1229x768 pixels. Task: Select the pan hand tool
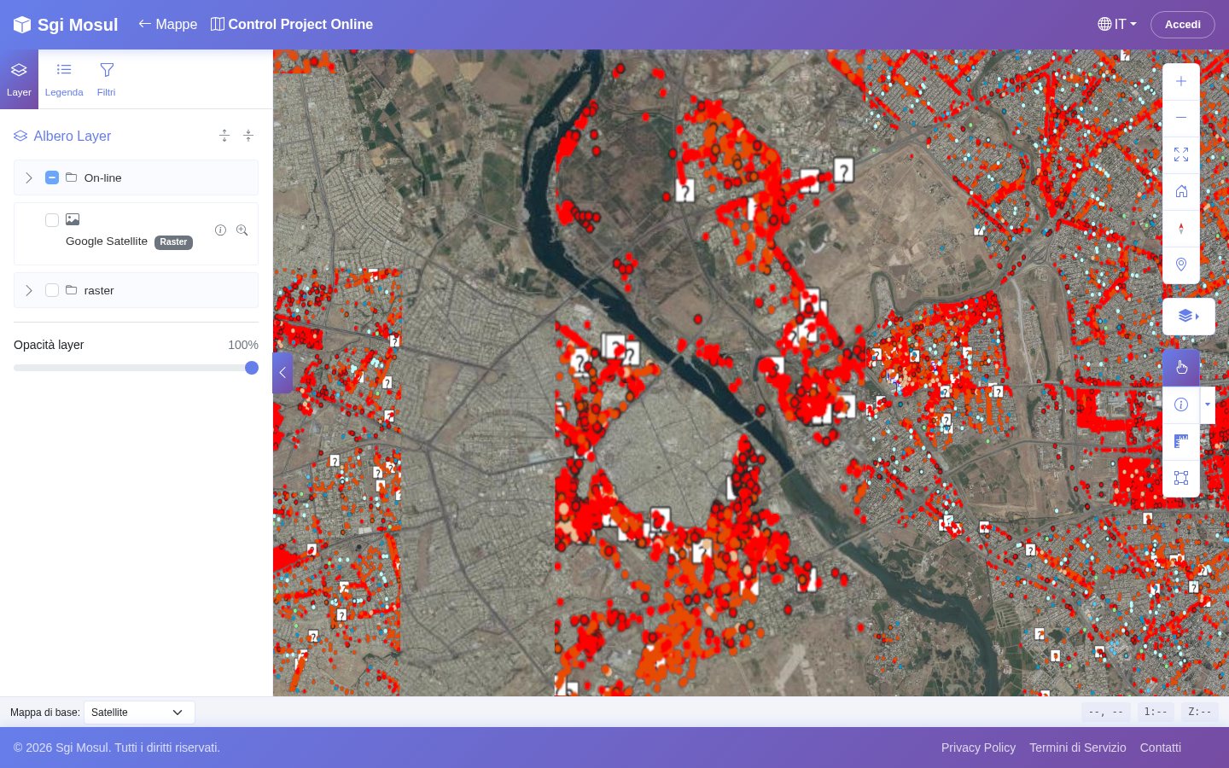click(x=1181, y=368)
